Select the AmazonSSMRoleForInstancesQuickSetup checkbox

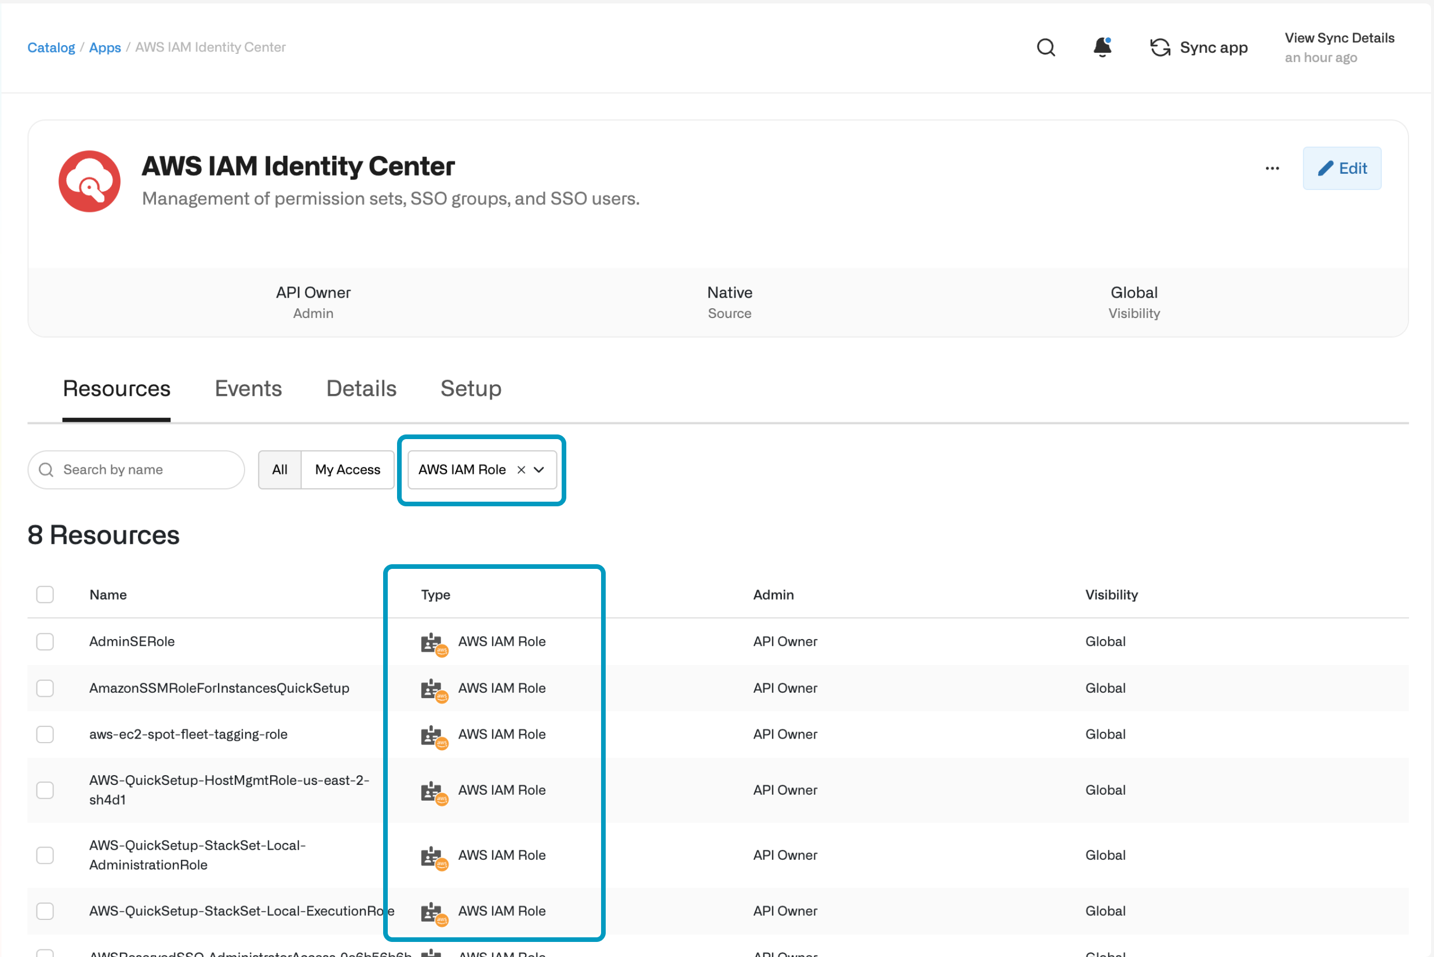(45, 688)
